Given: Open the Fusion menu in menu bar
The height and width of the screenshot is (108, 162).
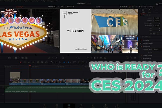Looking at the screenshot, I should pyautogui.click(x=33, y=1).
